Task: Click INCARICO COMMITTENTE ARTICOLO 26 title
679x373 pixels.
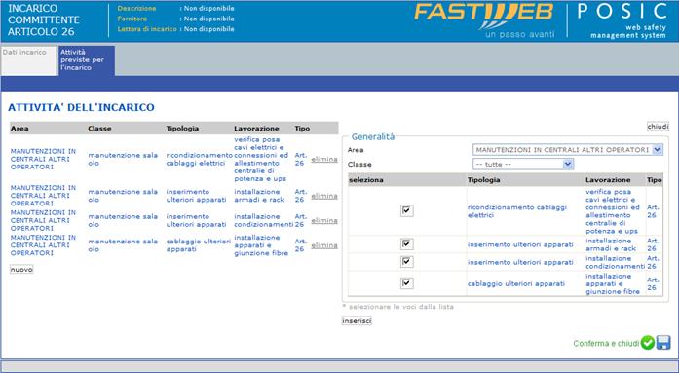Action: pos(43,19)
